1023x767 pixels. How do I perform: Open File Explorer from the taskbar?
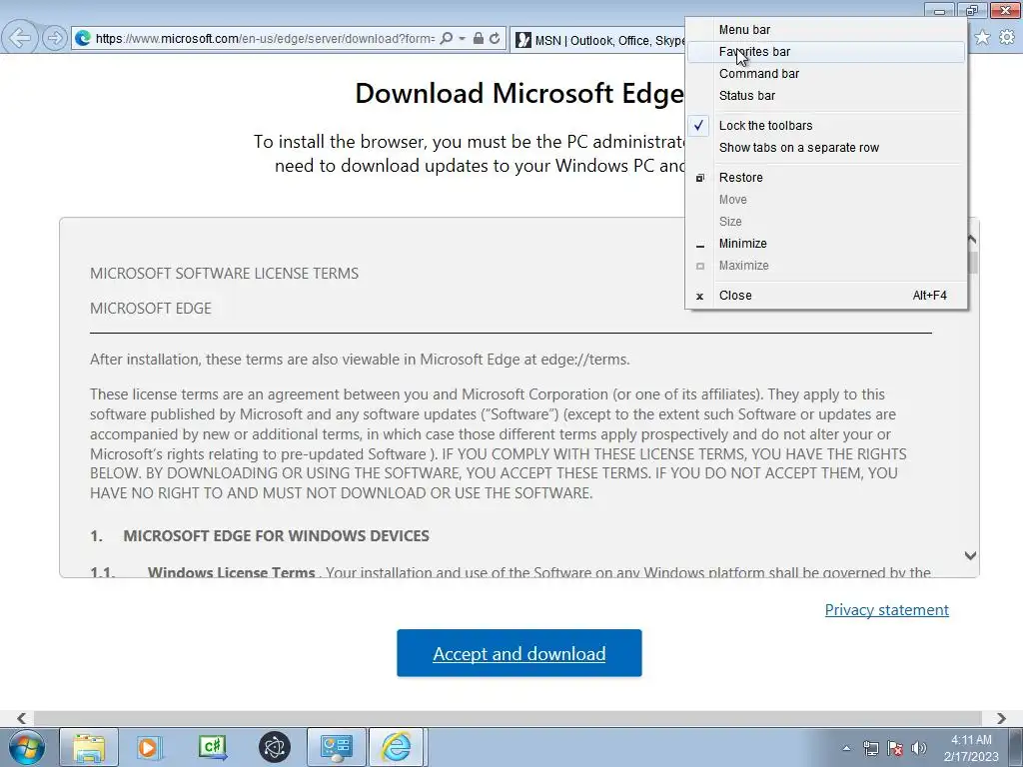click(x=89, y=747)
